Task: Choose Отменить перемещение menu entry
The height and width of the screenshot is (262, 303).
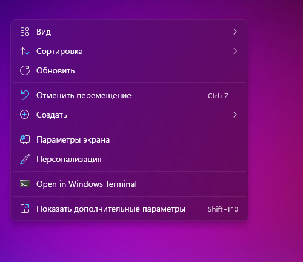Action: (x=129, y=95)
